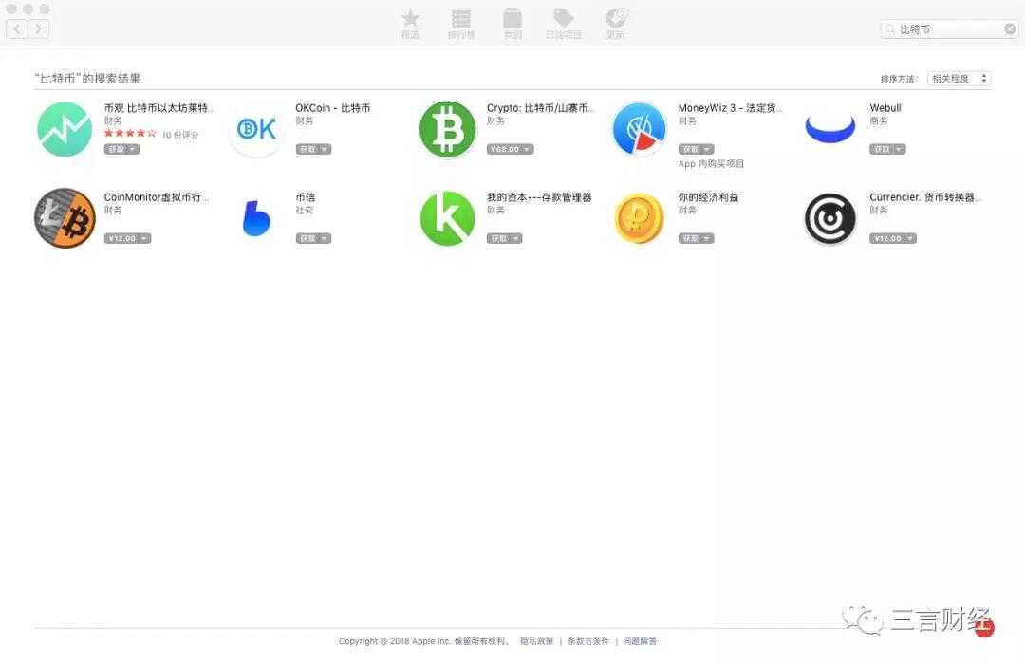Viewport: 1025px width, 665px height.
Task: Click the 商务 category under Webull
Action: [x=879, y=120]
